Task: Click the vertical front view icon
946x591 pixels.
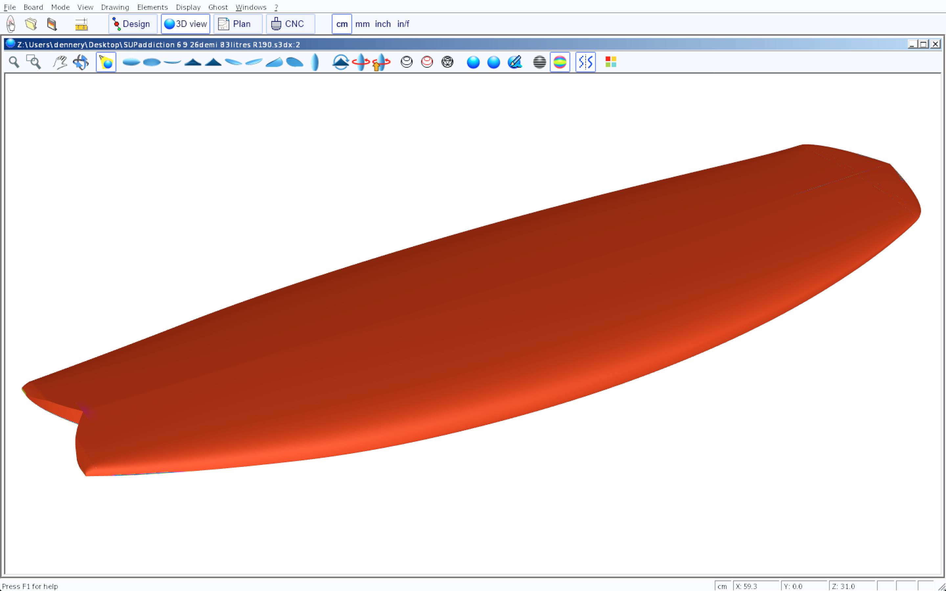Action: [315, 62]
